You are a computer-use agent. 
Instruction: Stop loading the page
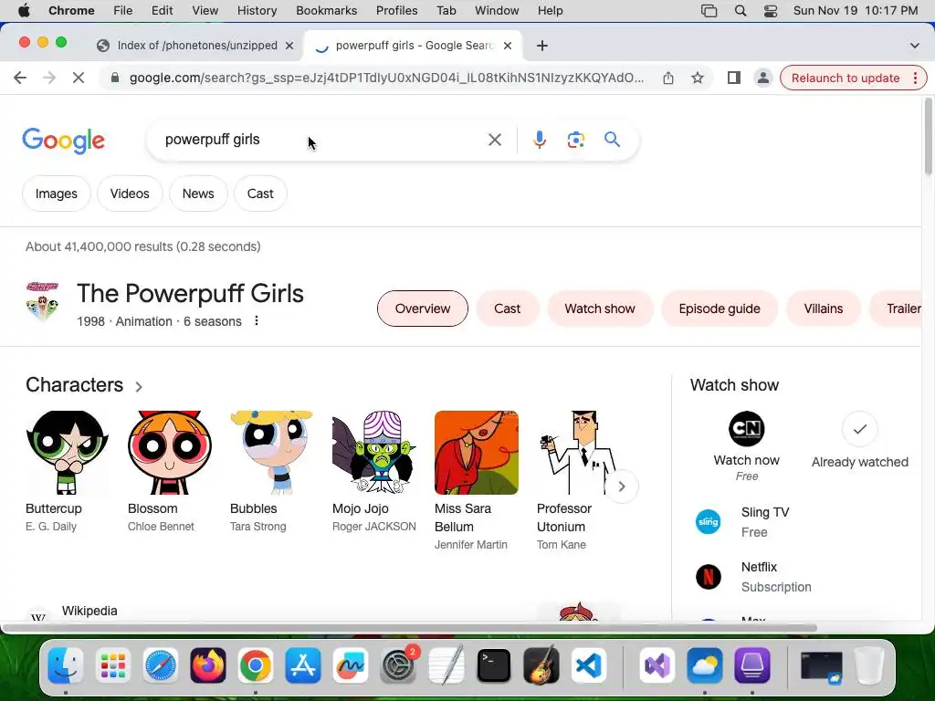coord(79,78)
